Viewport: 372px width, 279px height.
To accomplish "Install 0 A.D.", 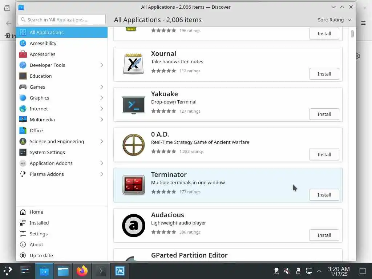I will point(324,155).
